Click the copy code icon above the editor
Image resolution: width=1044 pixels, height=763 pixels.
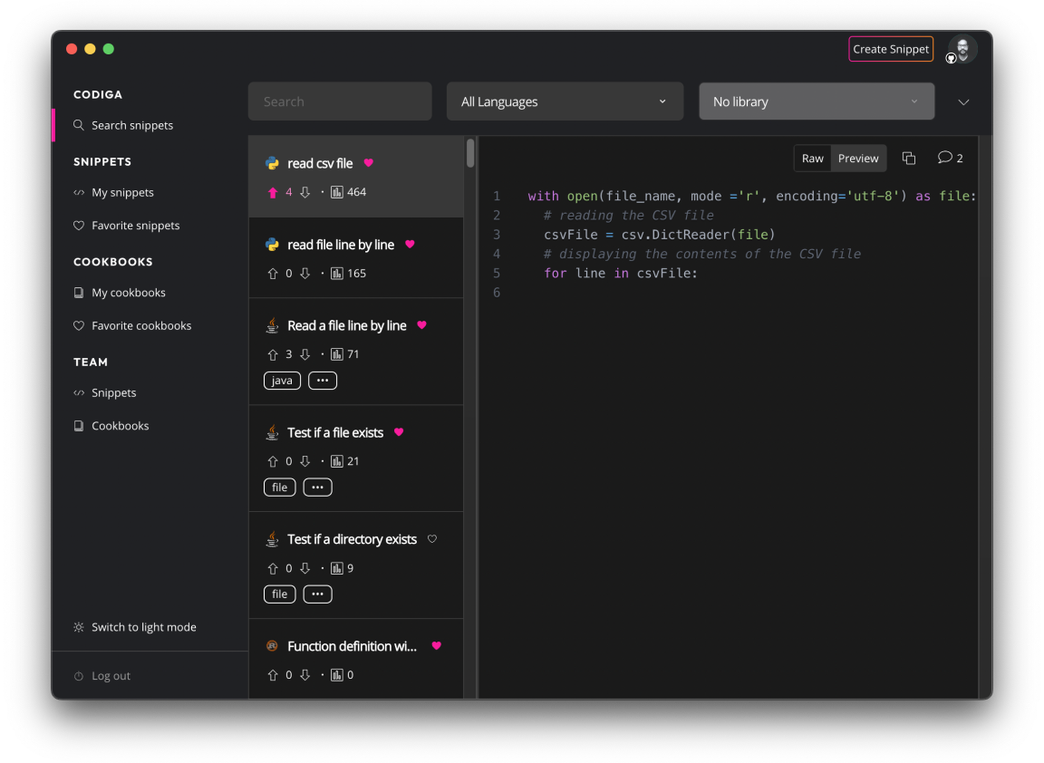tap(909, 158)
